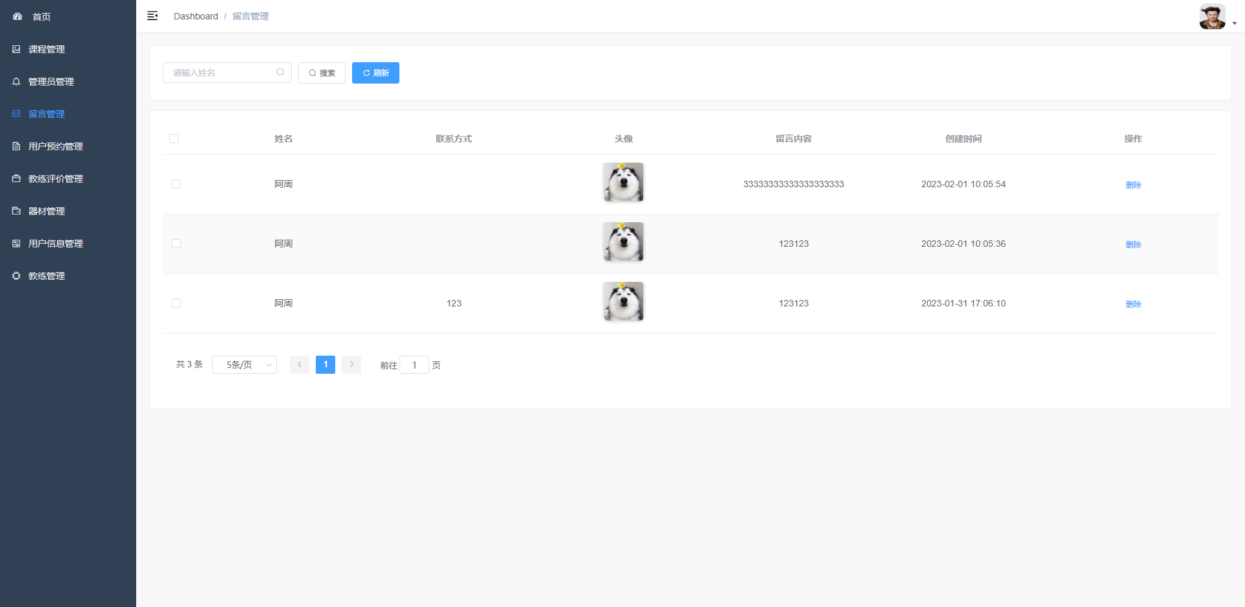Click the bell icon for 管理员管理
Viewport: 1245px width, 607px height.
[x=16, y=82]
